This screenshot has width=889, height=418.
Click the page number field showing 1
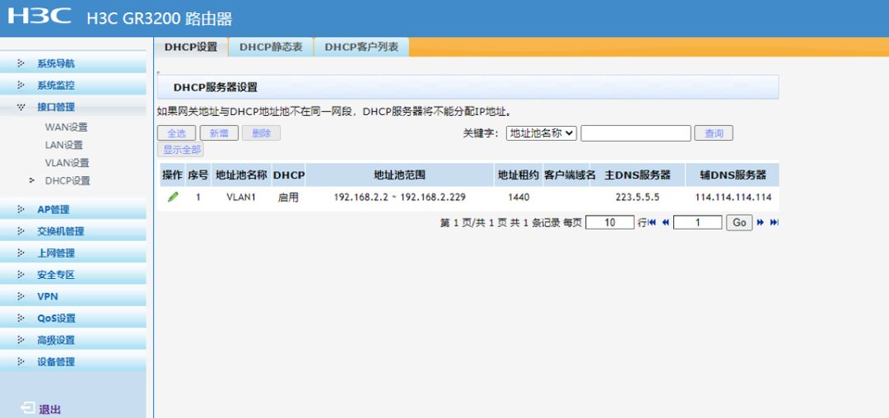point(697,223)
